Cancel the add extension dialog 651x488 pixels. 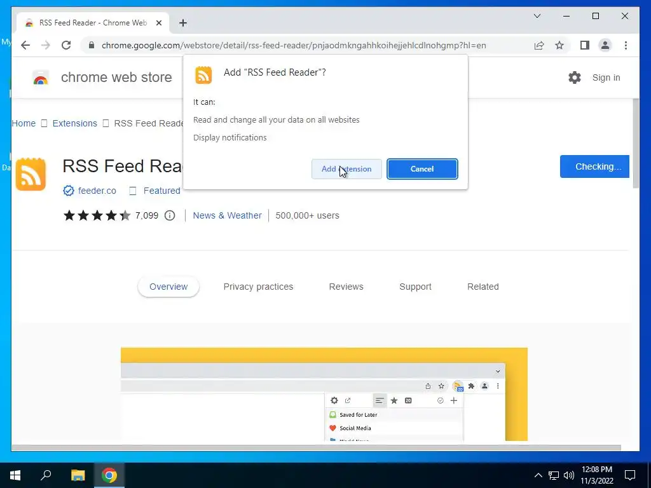tap(422, 169)
